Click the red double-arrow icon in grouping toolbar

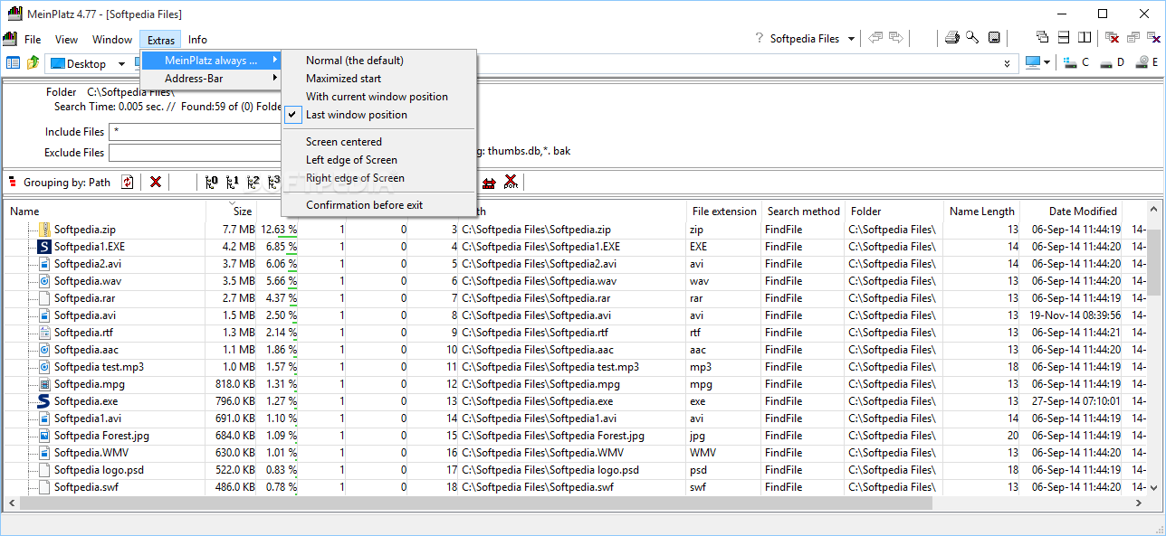point(489,182)
